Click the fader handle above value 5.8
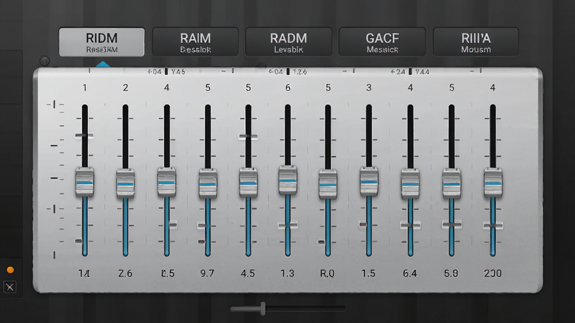Viewport: 575px width, 323px height. coord(452,183)
